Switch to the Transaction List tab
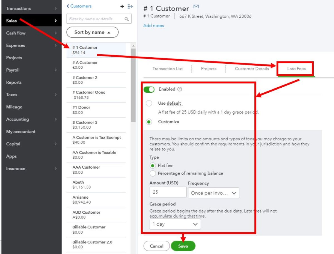 (x=168, y=69)
